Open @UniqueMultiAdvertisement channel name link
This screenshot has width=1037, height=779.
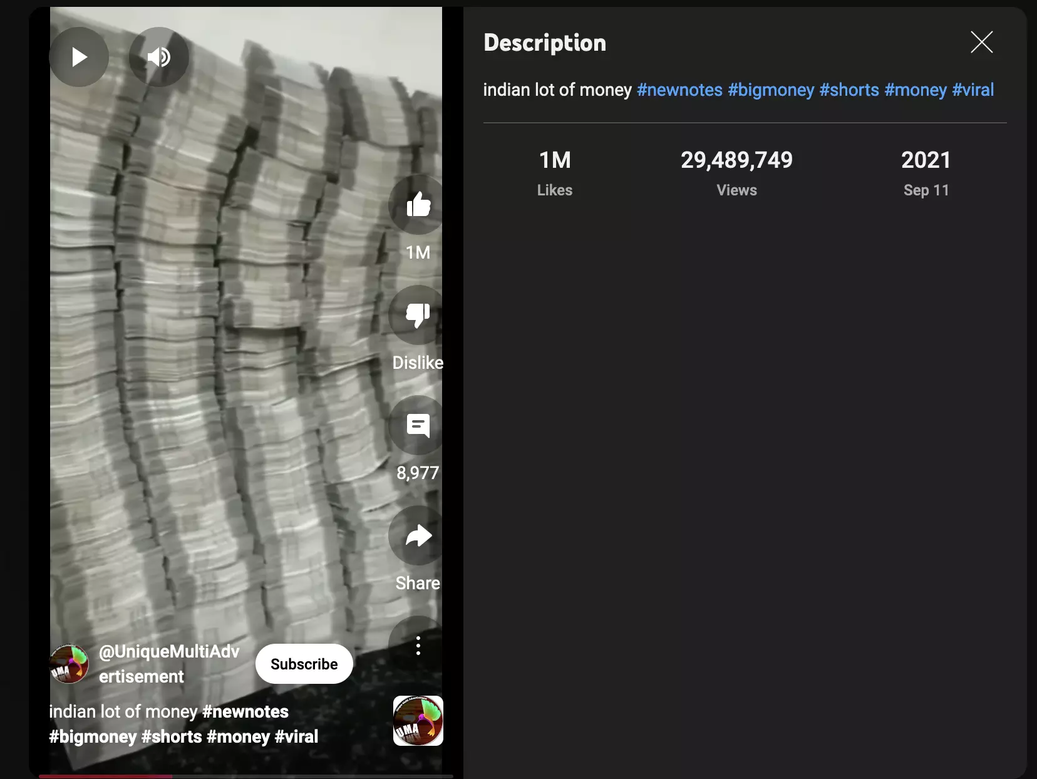pos(169,664)
